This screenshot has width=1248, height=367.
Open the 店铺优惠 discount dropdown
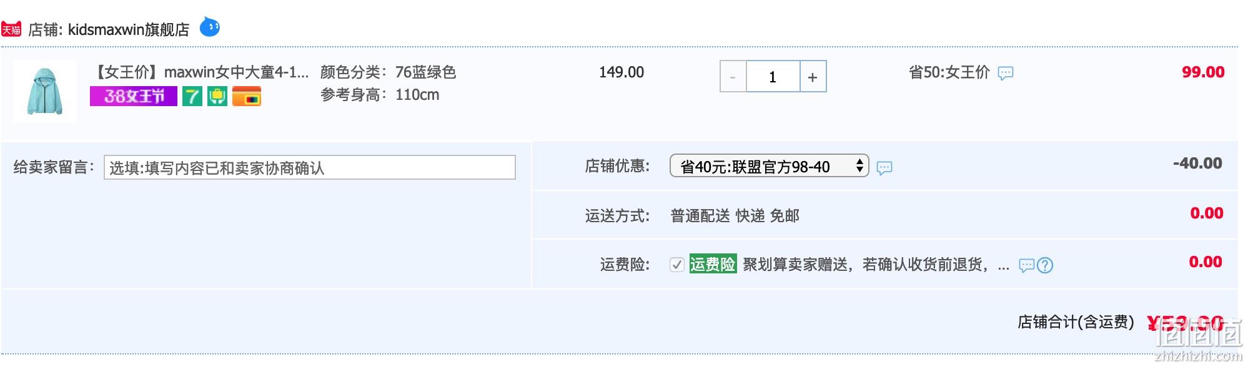click(x=770, y=166)
